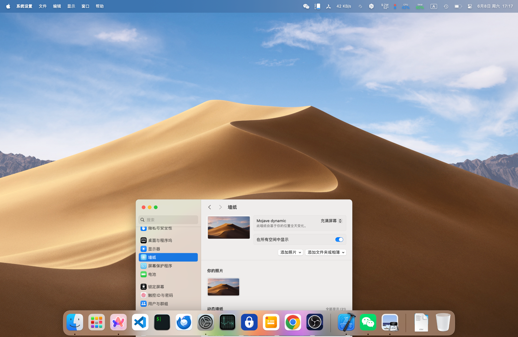Click the Visual Studio Code dock icon
This screenshot has height=337, width=518.
click(x=140, y=322)
